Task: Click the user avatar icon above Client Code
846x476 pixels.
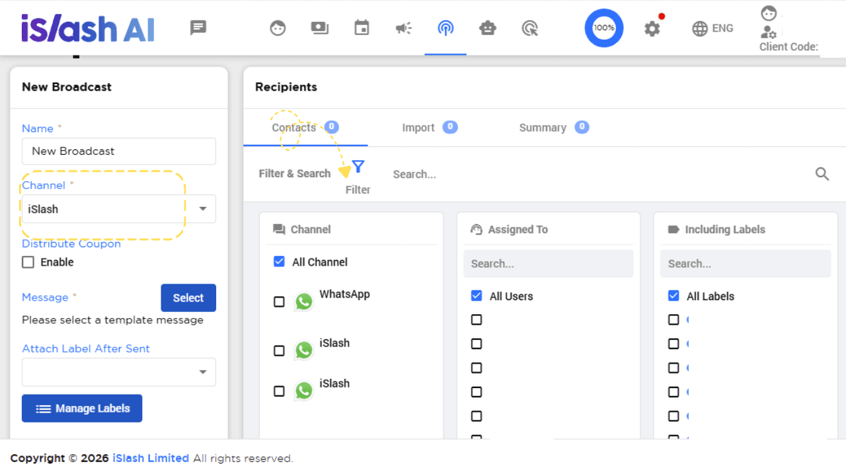Action: [769, 13]
